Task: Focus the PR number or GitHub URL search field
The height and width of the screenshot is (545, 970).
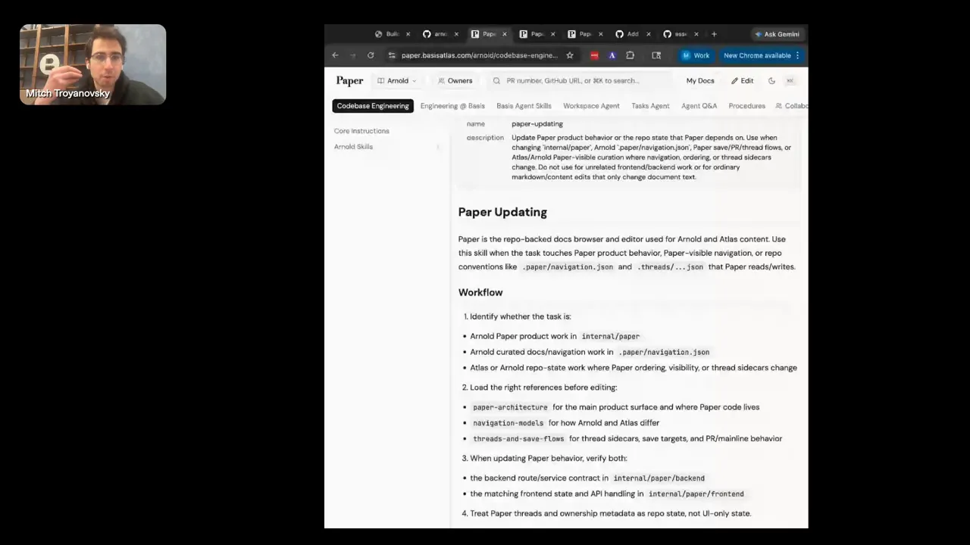Action: point(580,81)
